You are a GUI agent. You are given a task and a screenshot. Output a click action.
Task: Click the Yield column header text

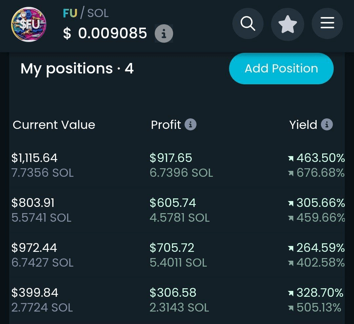coord(303,125)
